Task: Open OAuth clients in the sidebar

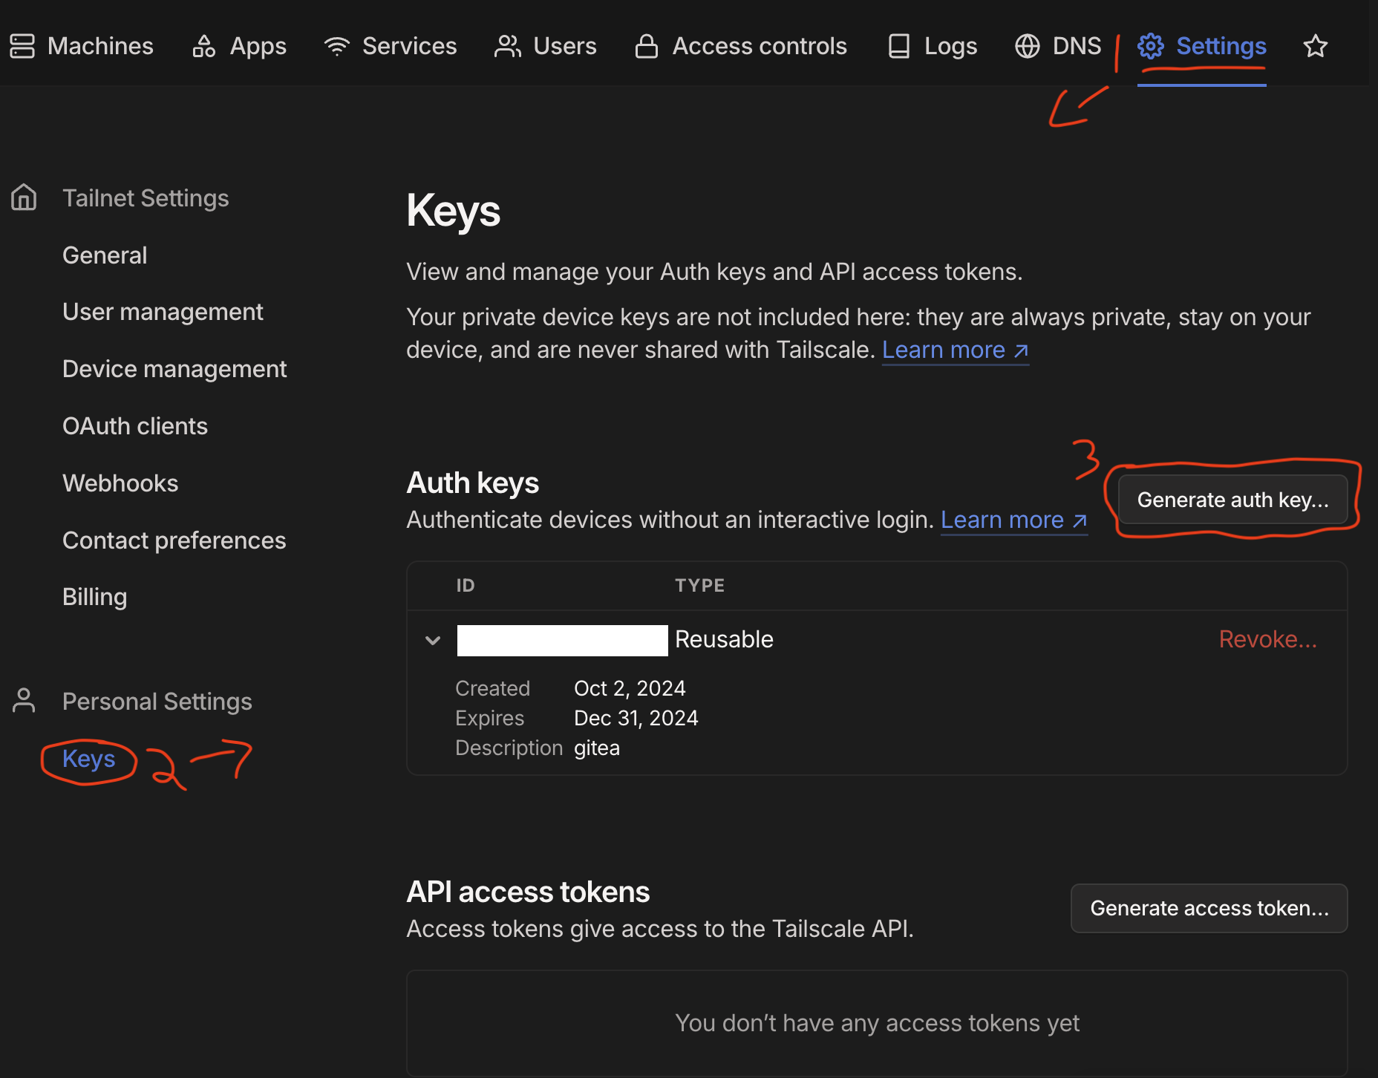Action: click(135, 426)
